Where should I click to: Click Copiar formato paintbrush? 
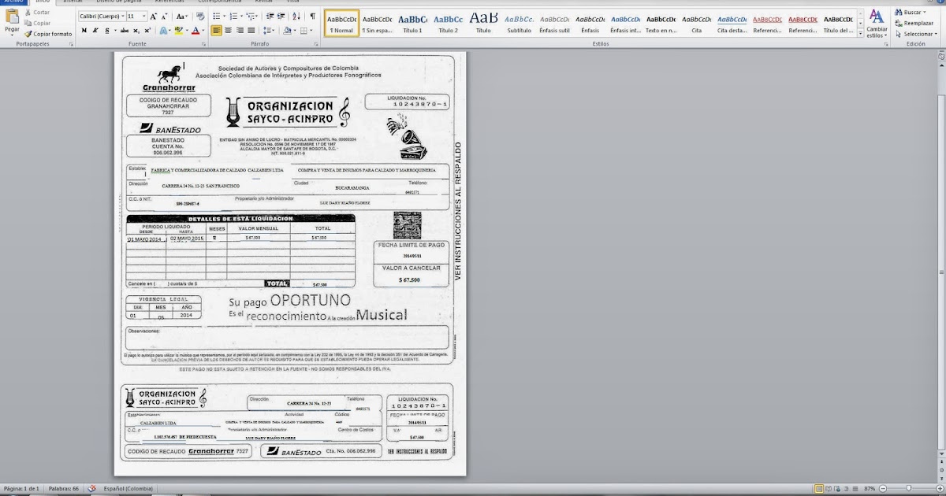point(48,34)
